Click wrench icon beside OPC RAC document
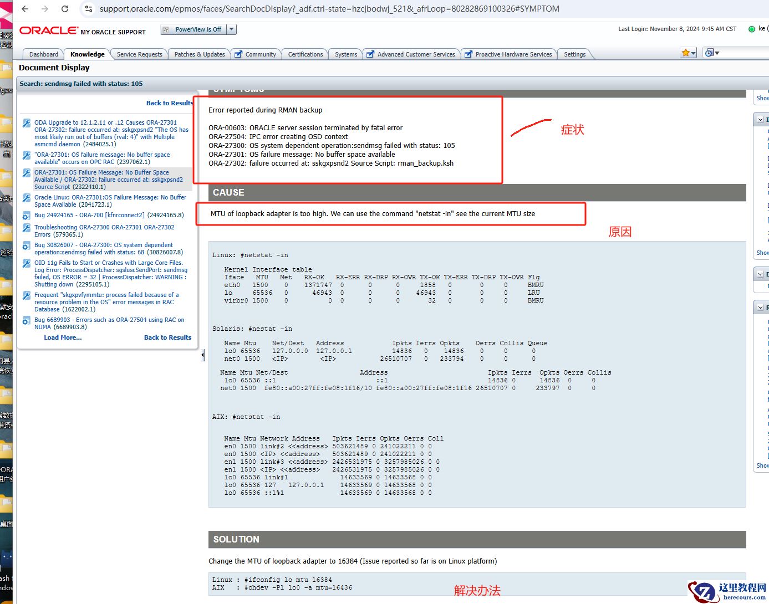This screenshot has width=769, height=604. tap(26, 155)
